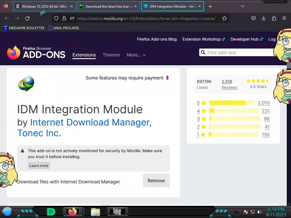Open the green notes app on taskbar
The image size is (291, 218).
point(51,212)
